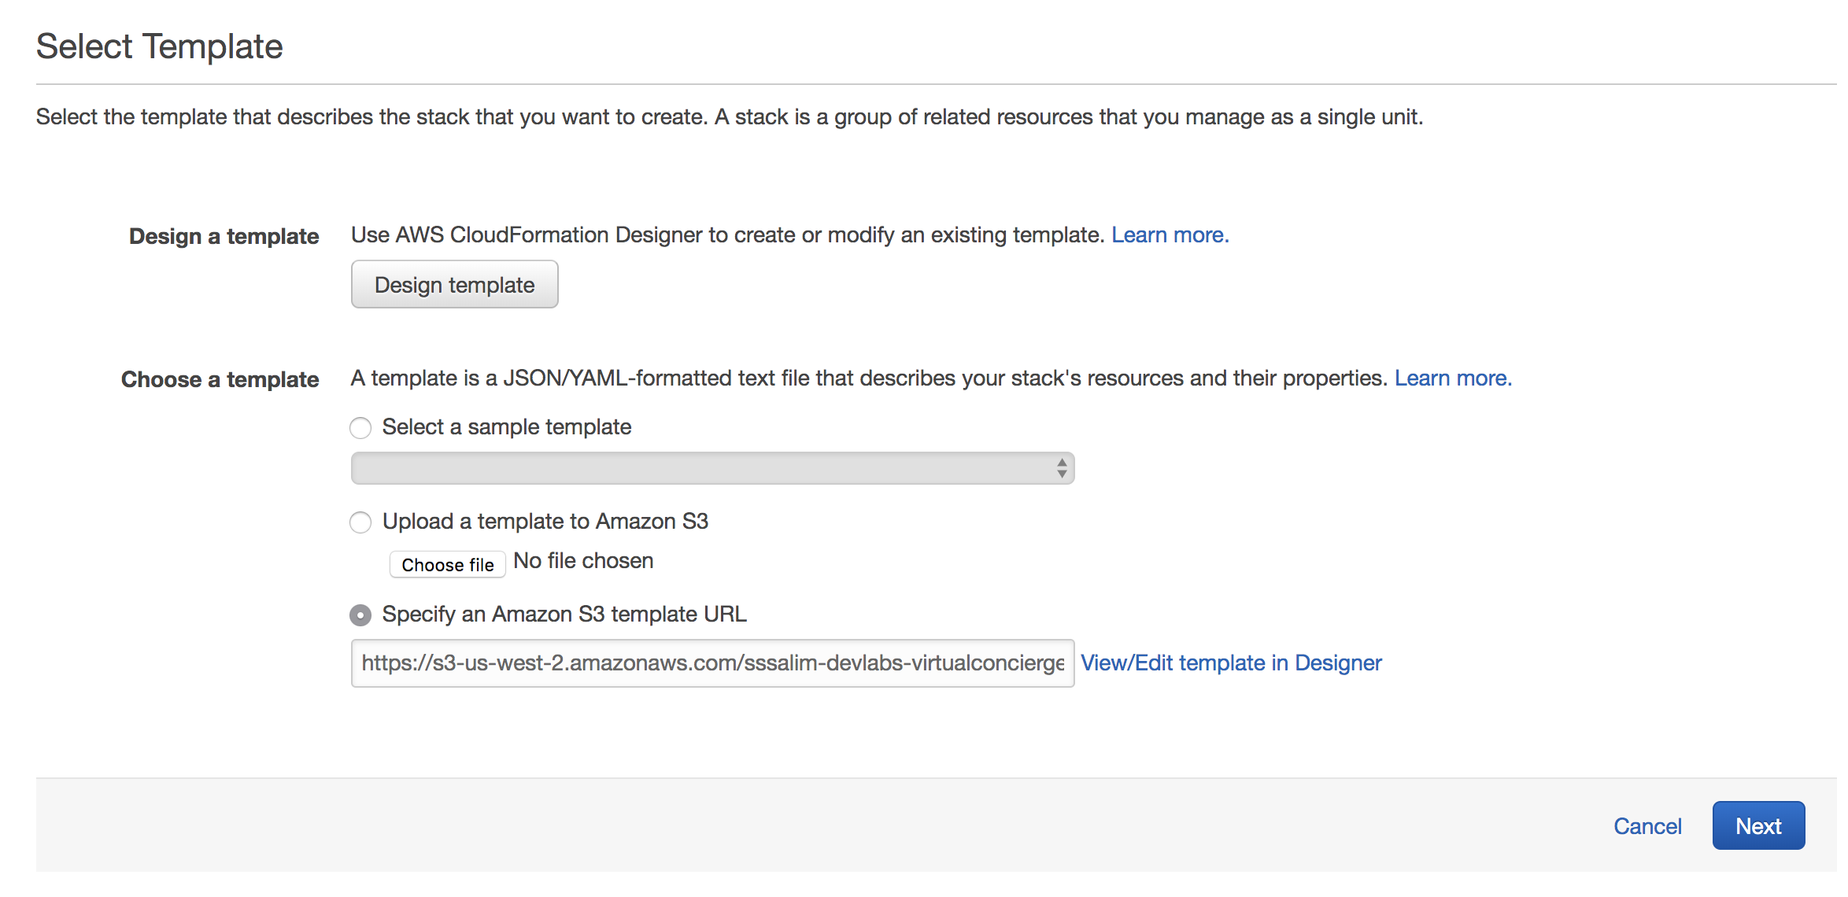The image size is (1848, 897).
Task: Click the up-down arrows on sample template selector
Action: pos(1062,468)
